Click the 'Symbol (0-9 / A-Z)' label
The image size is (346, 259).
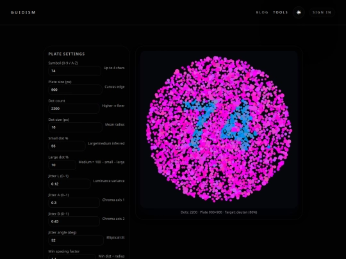(63, 63)
